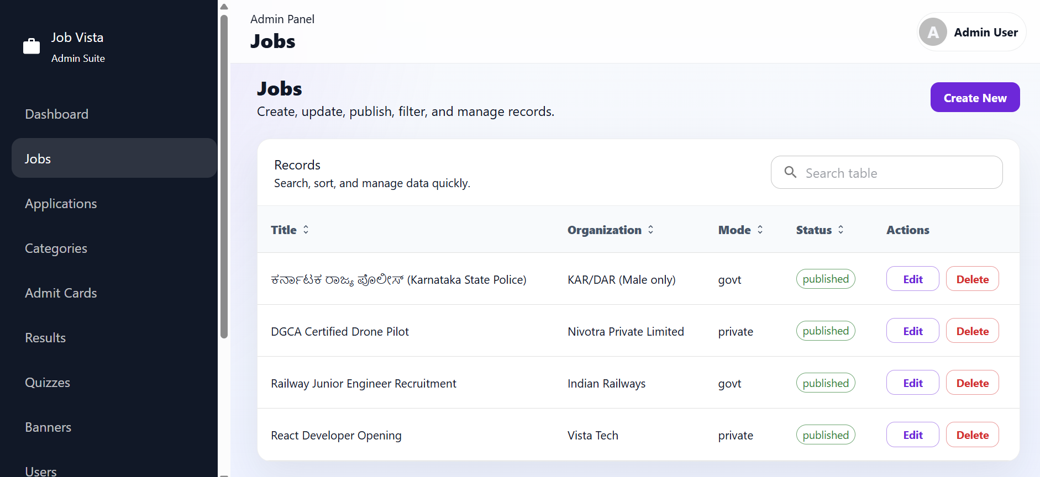Click published badge for Railway Junior Engineer
The width and height of the screenshot is (1040, 477).
(x=826, y=383)
